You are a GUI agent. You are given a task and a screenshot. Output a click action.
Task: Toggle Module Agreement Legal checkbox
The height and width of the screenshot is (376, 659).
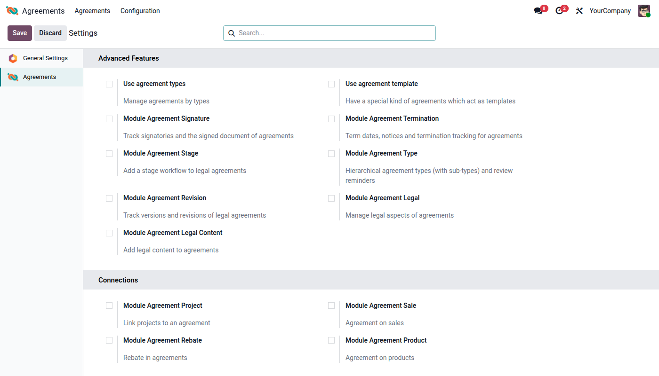(x=331, y=198)
